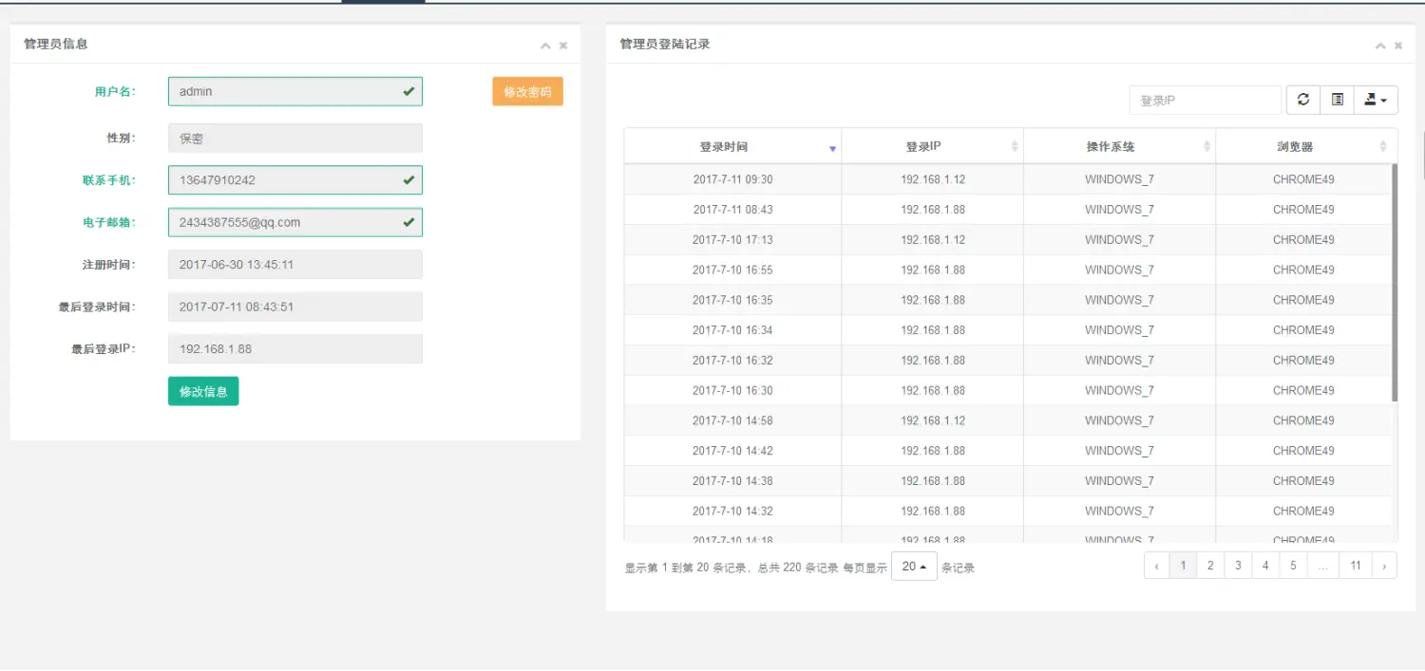The width and height of the screenshot is (1425, 671).
Task: Select the 2017-7-10 16:34 row
Action: click(x=1008, y=330)
